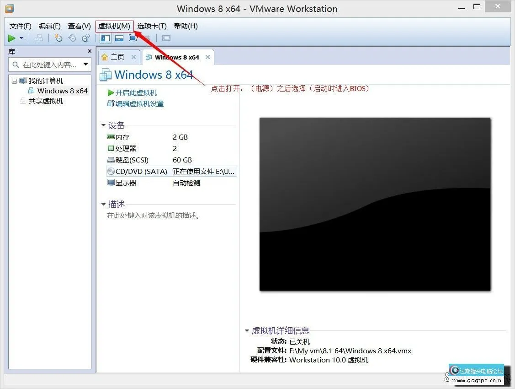Click the virtual machine screen preview thumbnail
515x389 pixels.
[375, 204]
